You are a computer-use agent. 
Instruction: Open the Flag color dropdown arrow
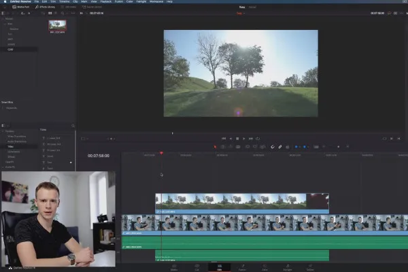pos(300,147)
